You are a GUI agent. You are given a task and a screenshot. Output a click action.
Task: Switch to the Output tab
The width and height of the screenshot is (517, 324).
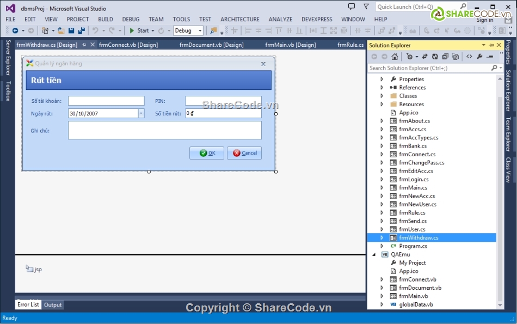(53, 305)
